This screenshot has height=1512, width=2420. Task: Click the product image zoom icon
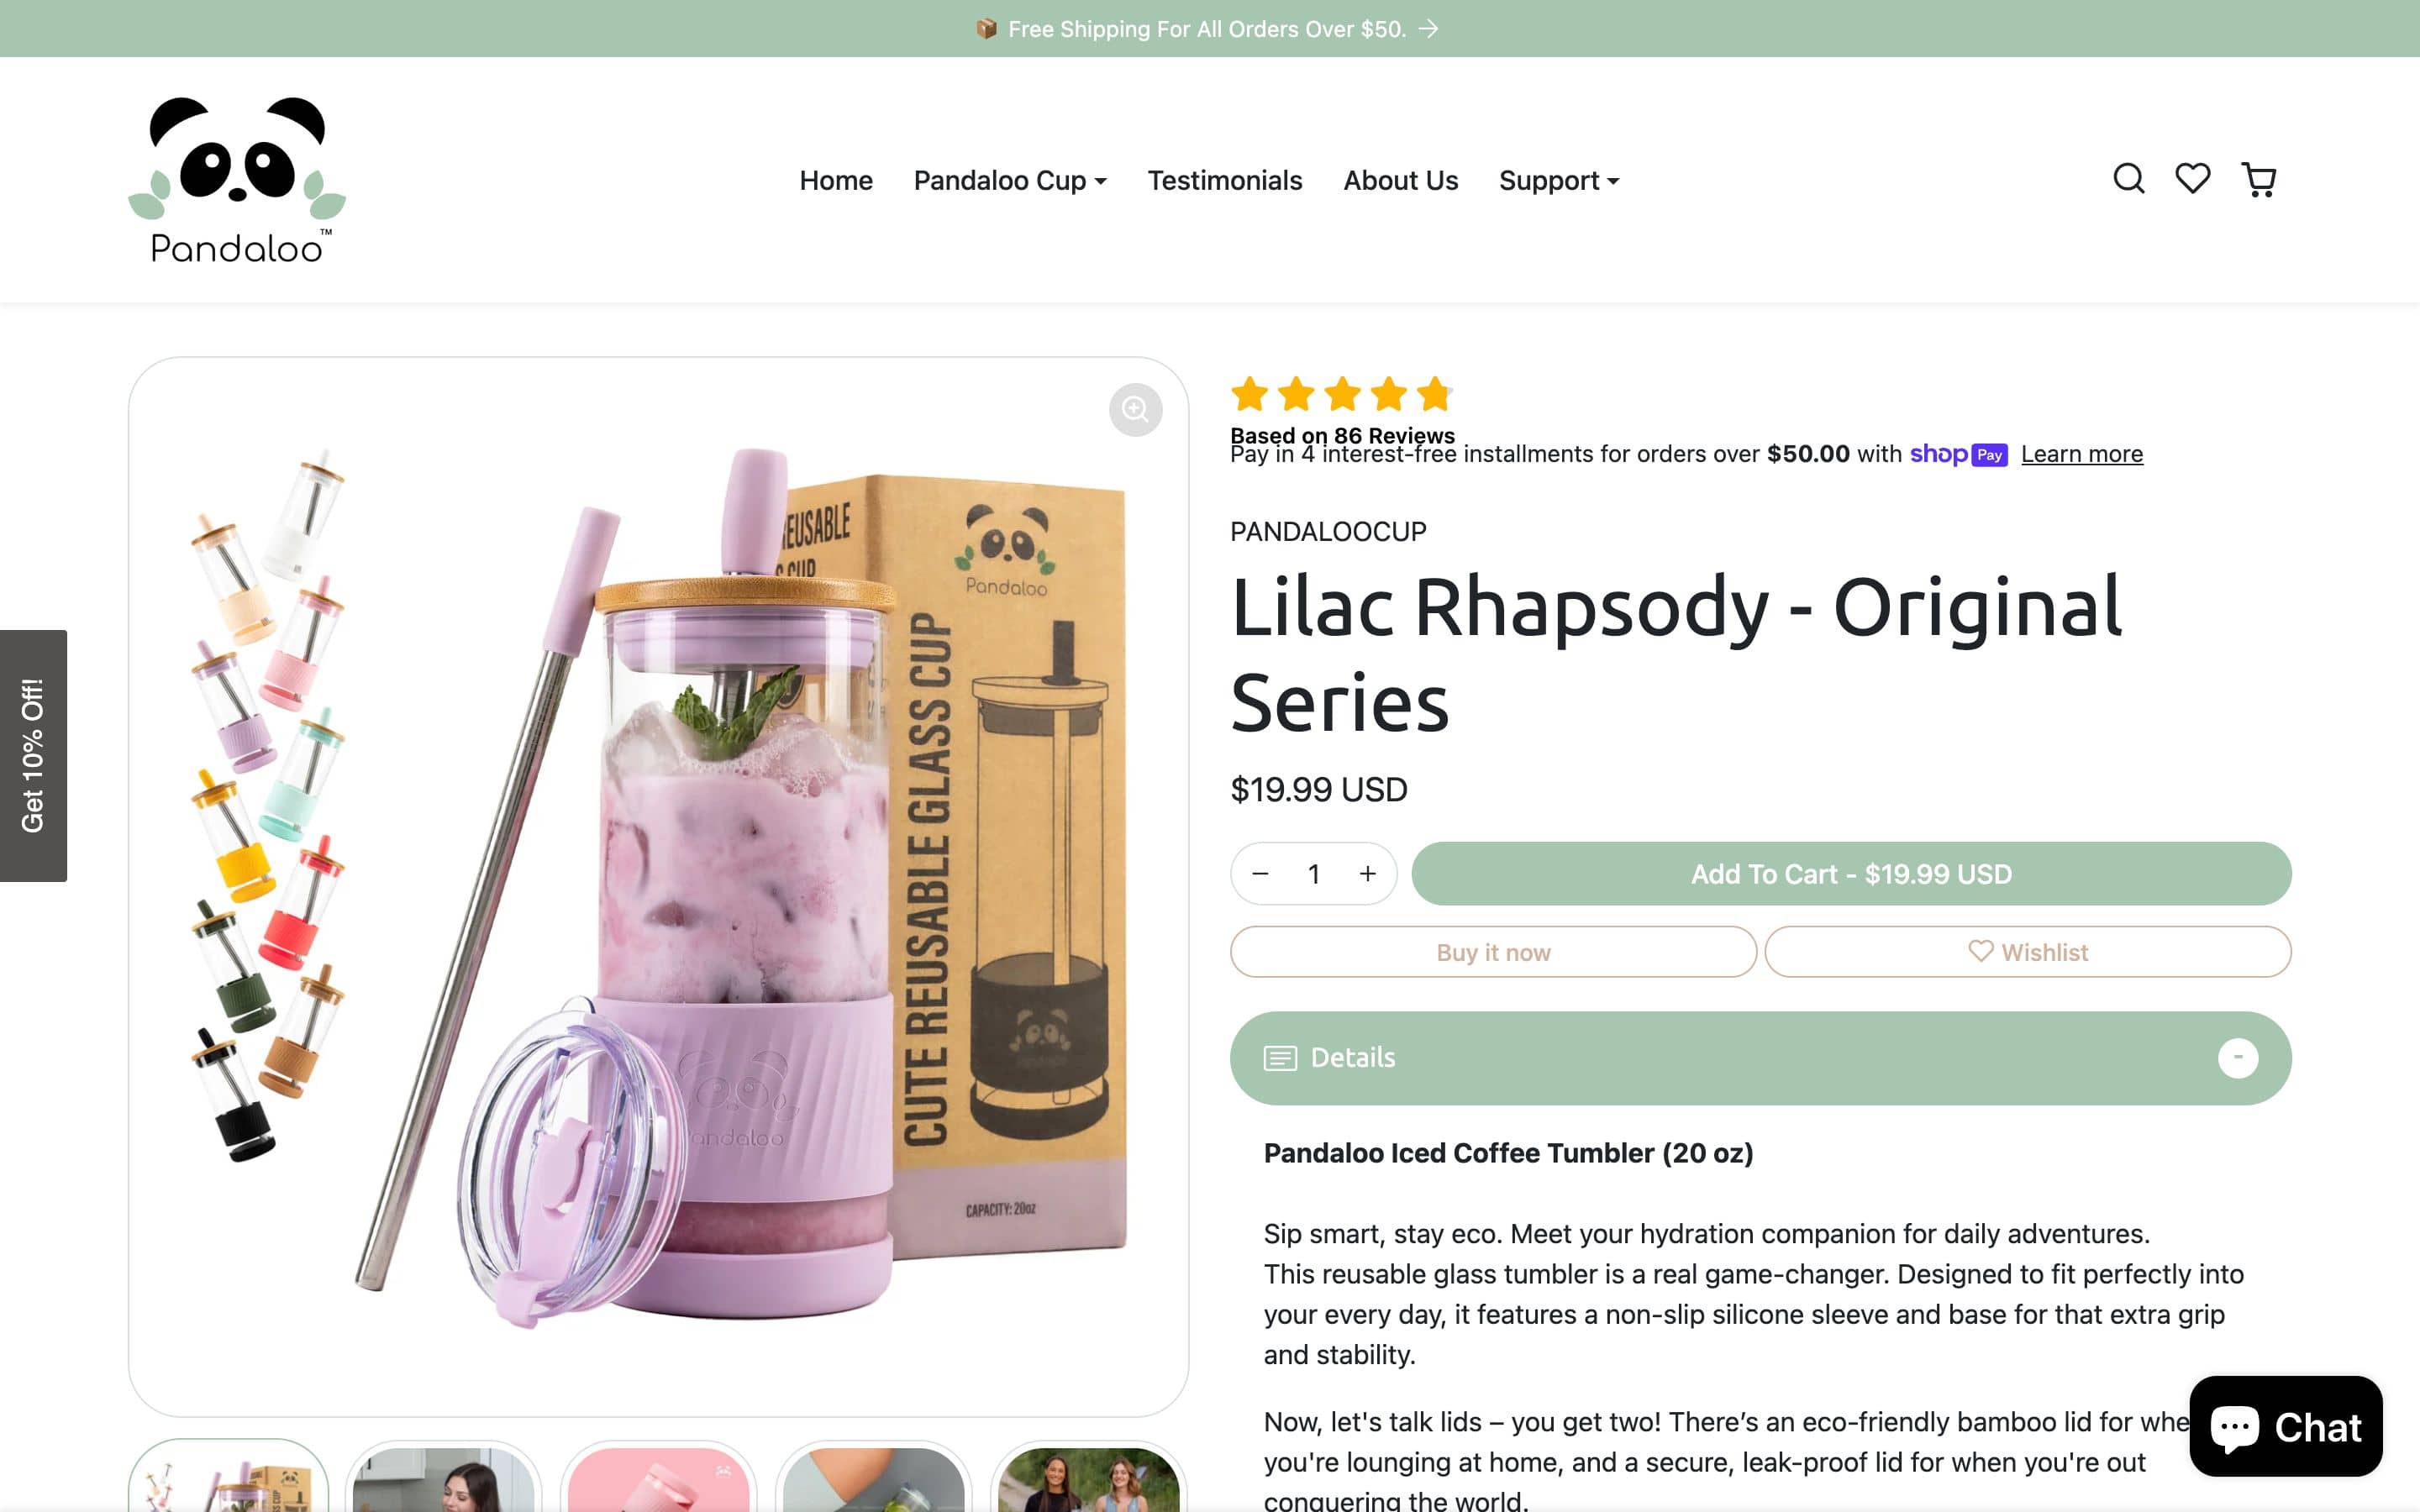click(x=1135, y=409)
